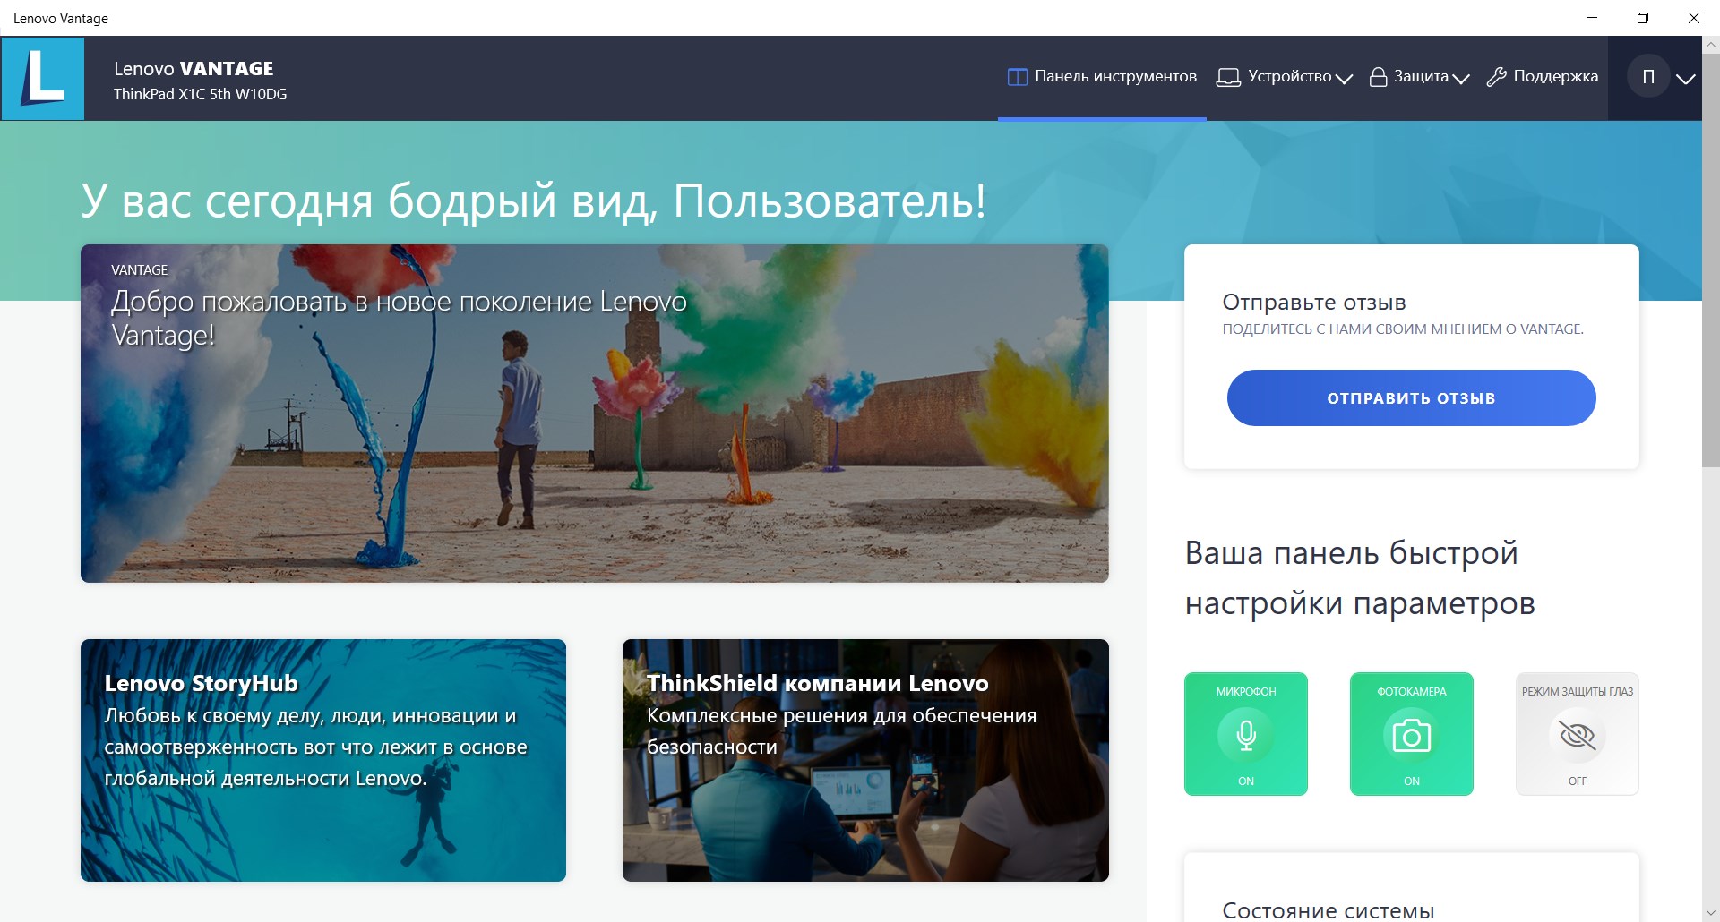
Task: Click the Отправьте отзыв heading
Action: click(x=1314, y=303)
